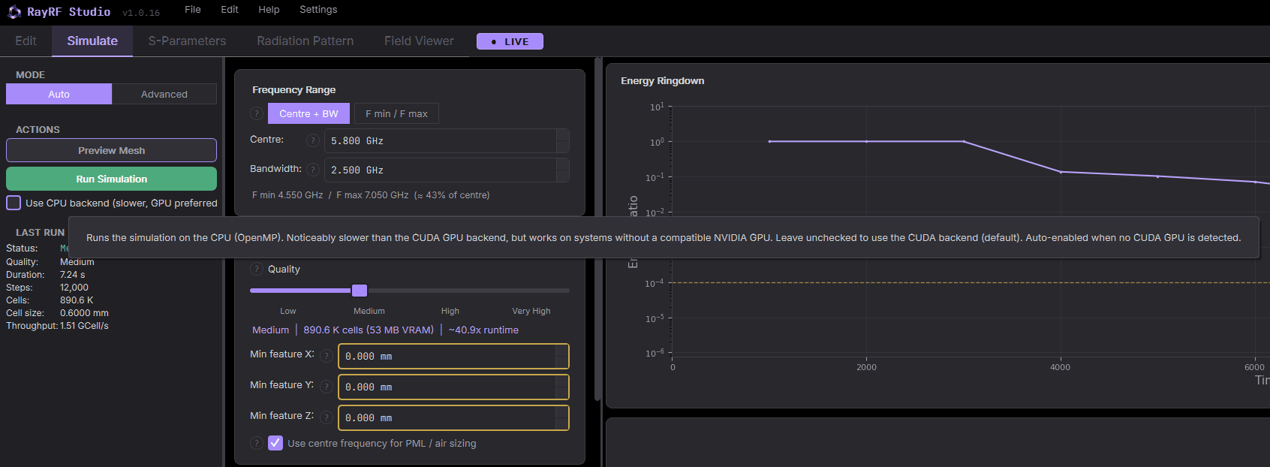Click the Medium quality tick label
The width and height of the screenshot is (1270, 467).
click(x=369, y=311)
